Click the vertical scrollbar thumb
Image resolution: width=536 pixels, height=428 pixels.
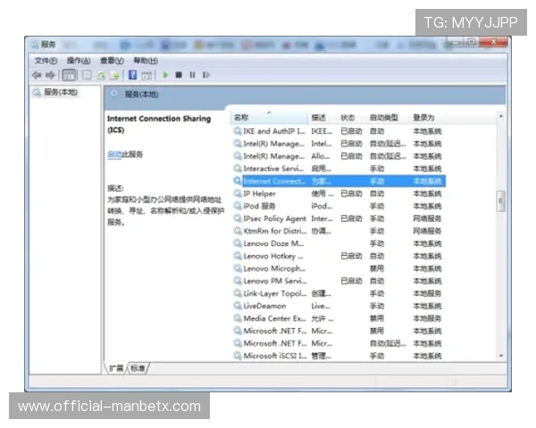tap(500, 201)
